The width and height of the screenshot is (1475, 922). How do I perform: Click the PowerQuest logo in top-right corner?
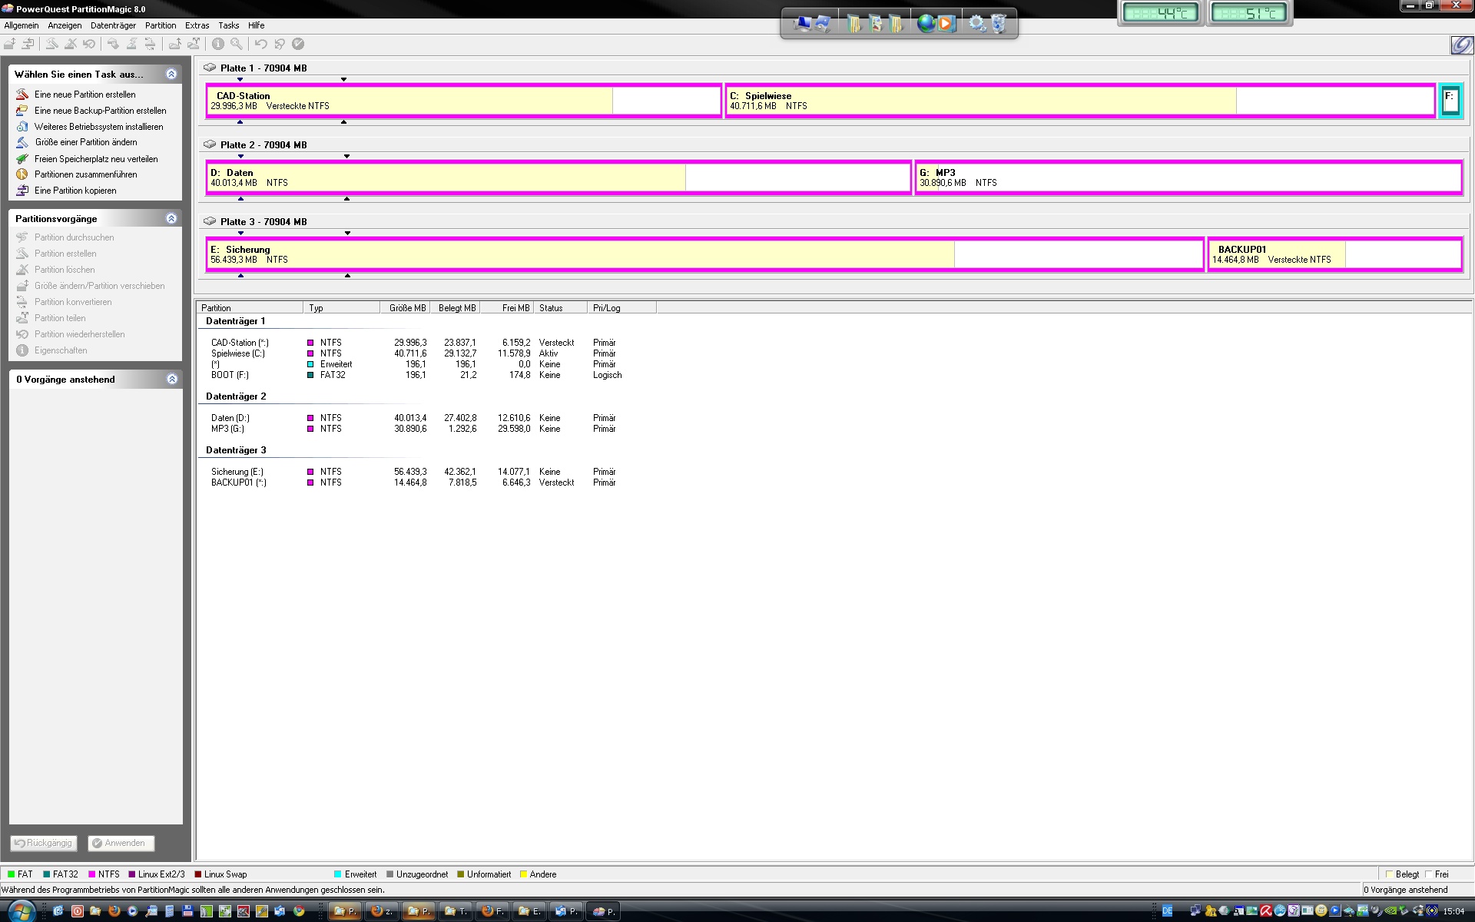(x=1461, y=45)
